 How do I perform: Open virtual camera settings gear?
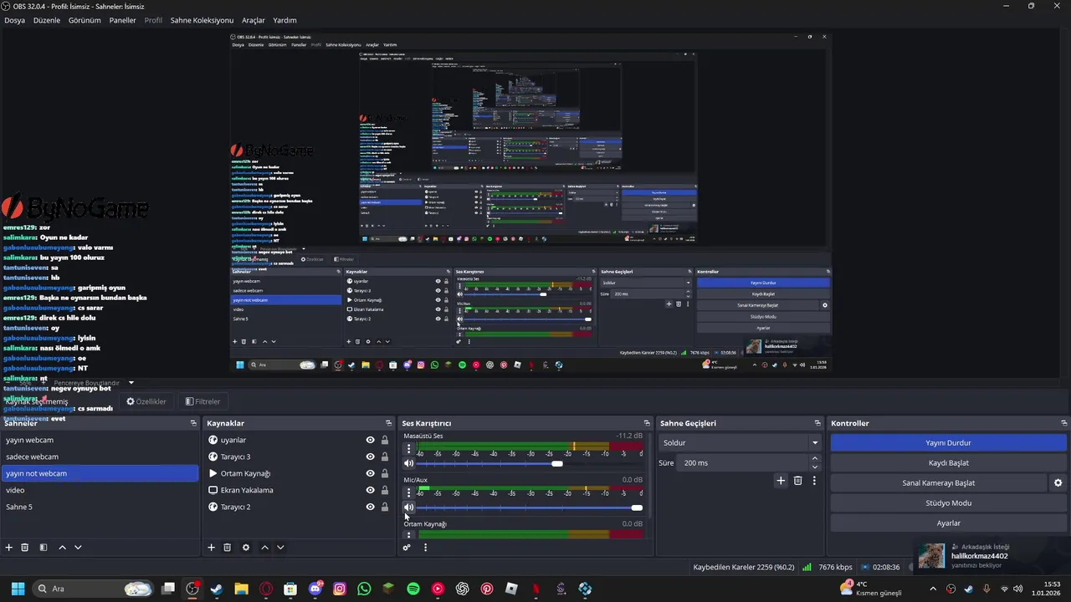coord(1058,482)
